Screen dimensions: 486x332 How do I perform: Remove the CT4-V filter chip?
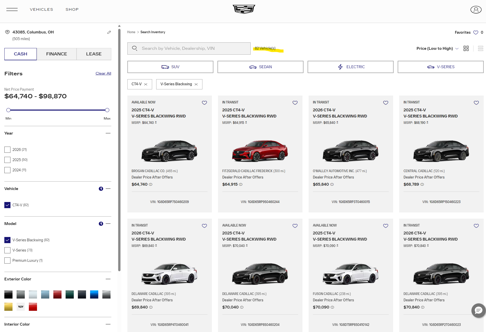click(x=146, y=84)
